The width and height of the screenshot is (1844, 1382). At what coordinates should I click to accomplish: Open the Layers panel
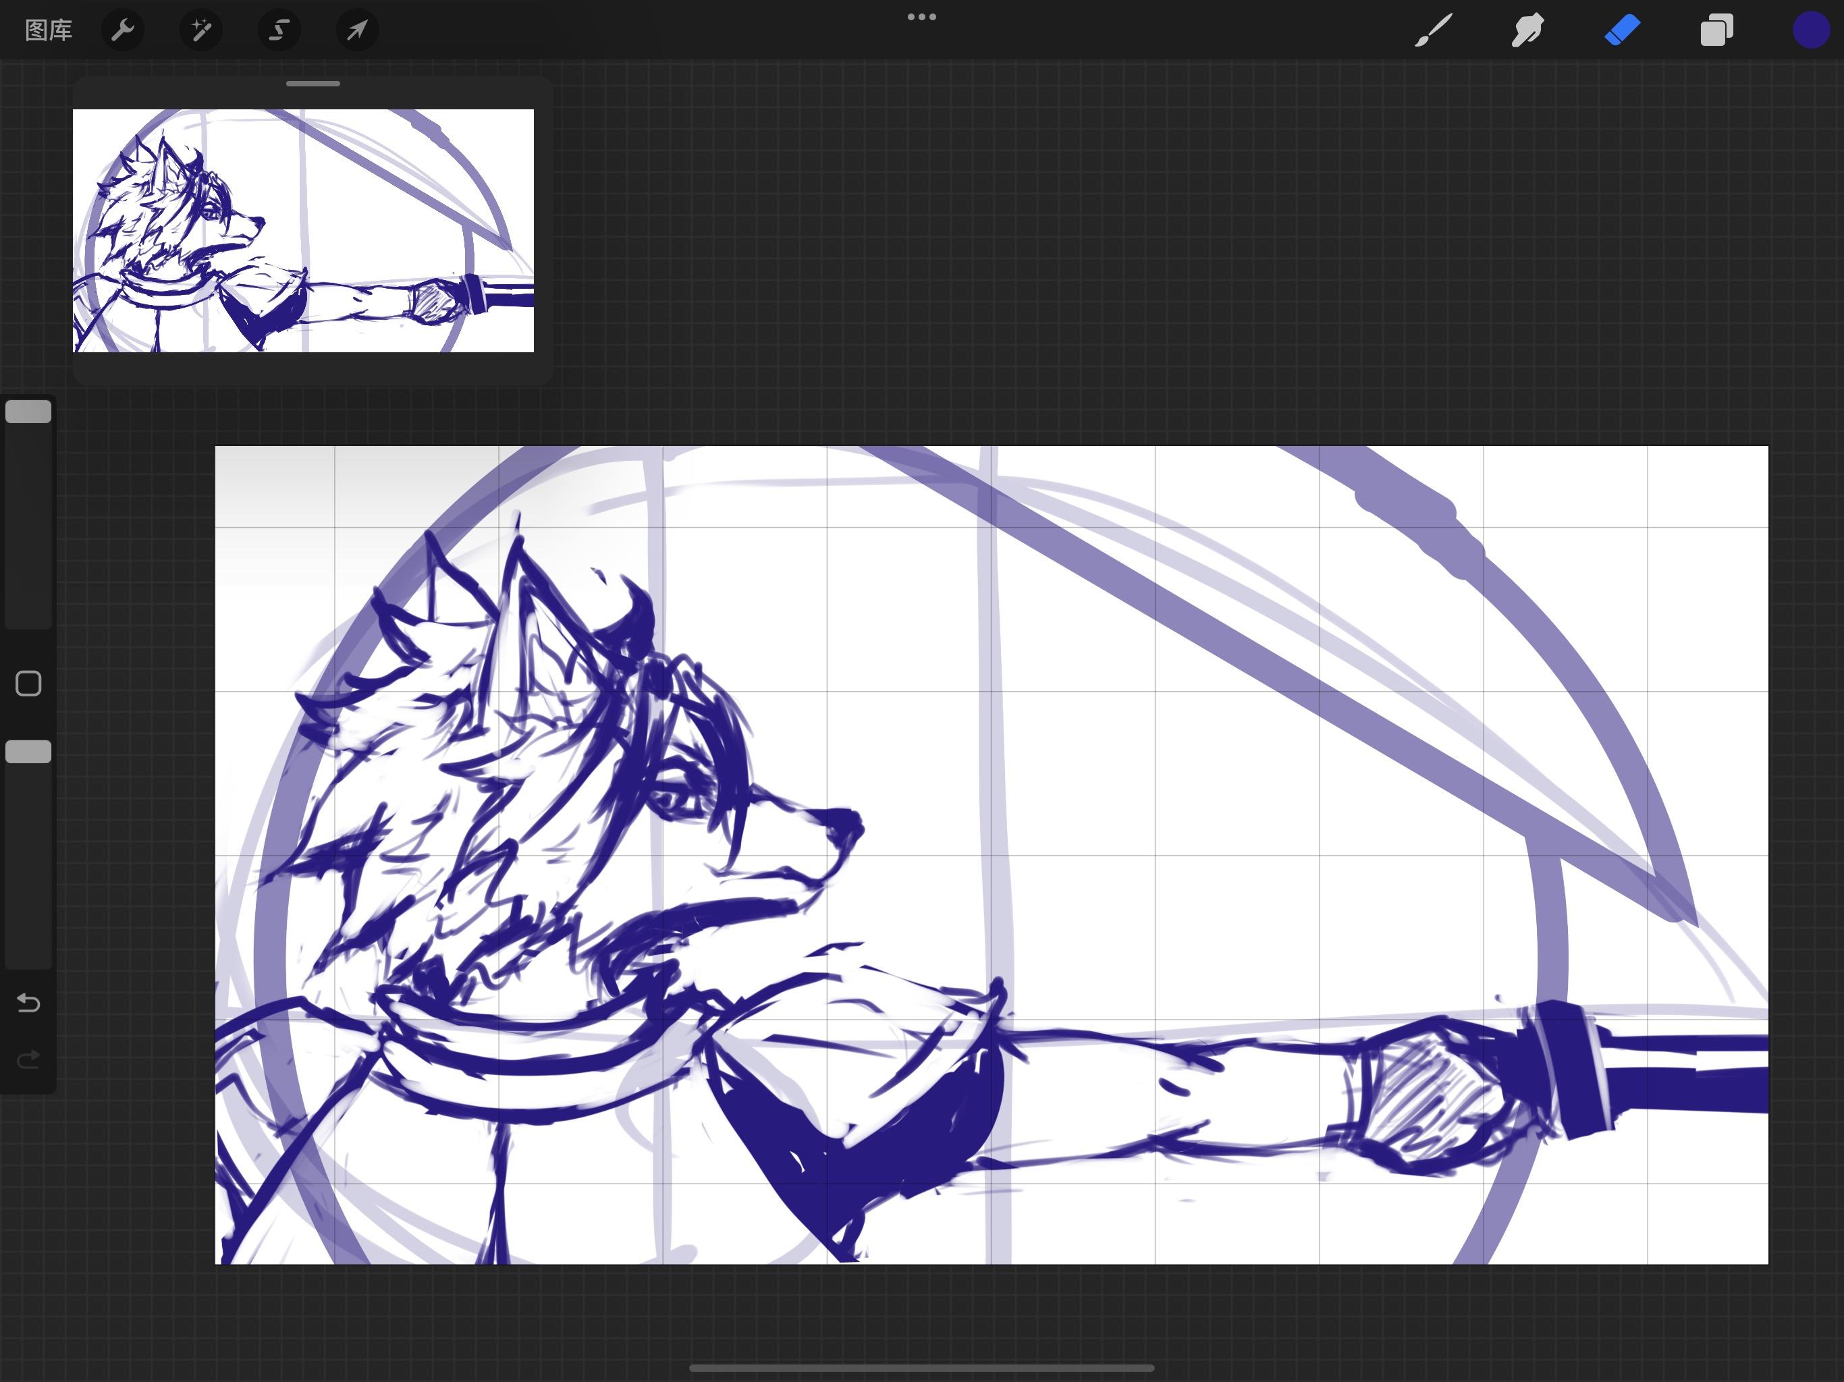pos(1716,31)
